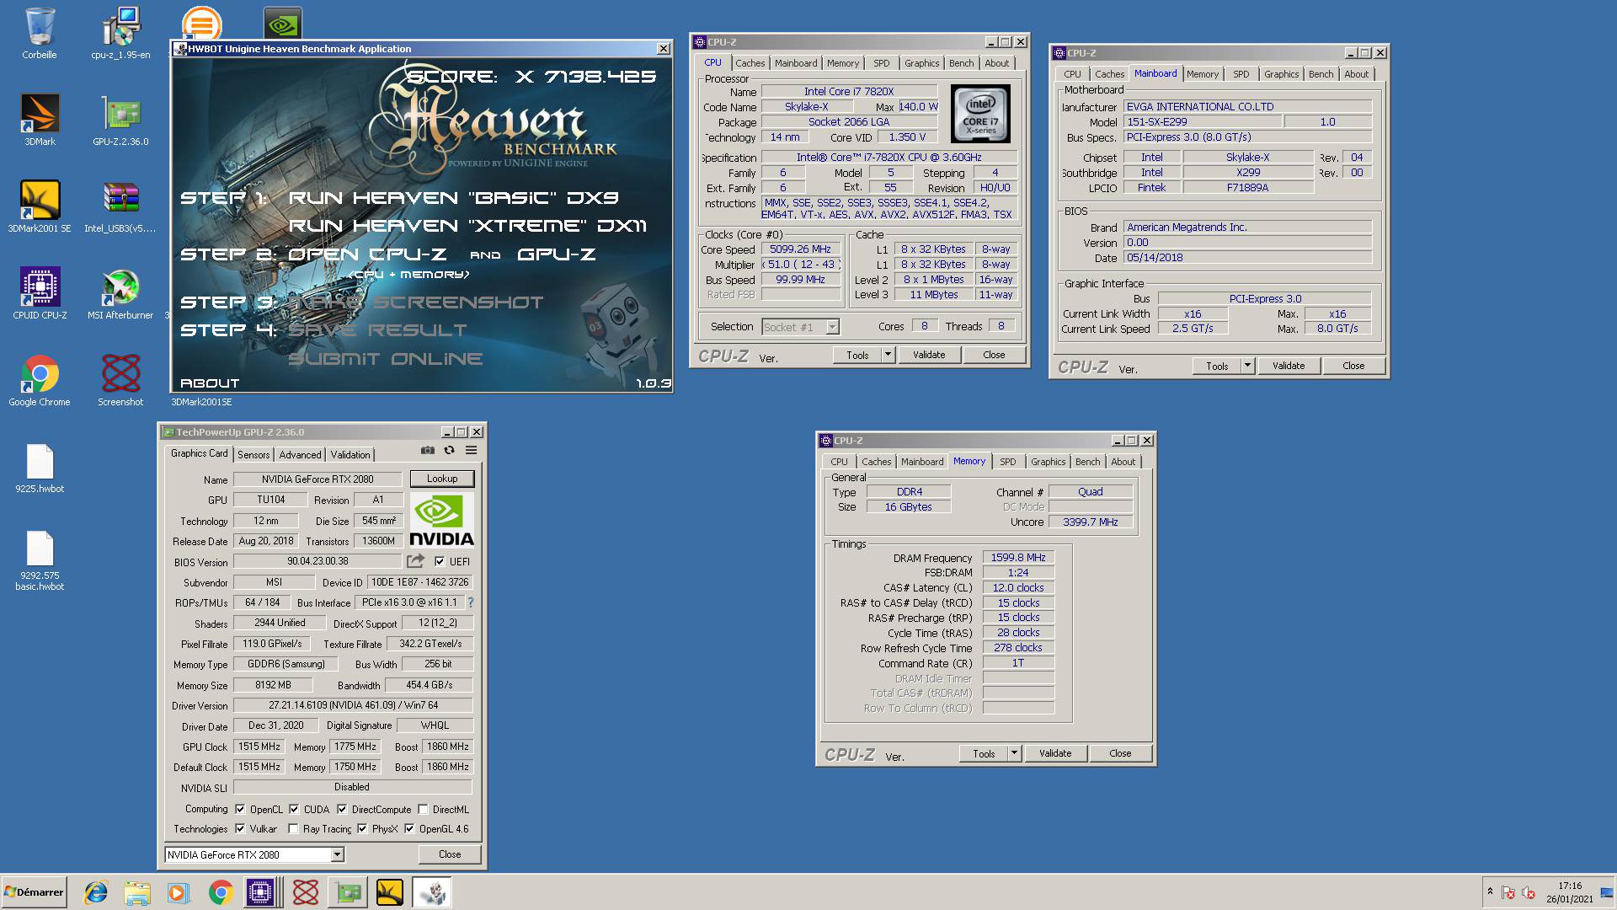The image size is (1617, 910).
Task: Open Intel_USB3 archive desktop icon
Action: point(120,207)
